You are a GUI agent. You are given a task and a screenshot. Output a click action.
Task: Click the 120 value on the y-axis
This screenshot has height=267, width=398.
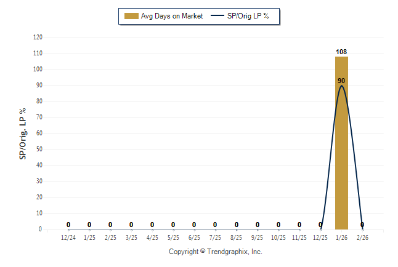click(38, 38)
